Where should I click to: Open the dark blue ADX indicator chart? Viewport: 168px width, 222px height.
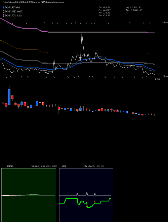pyautogui.click(x=86, y=195)
